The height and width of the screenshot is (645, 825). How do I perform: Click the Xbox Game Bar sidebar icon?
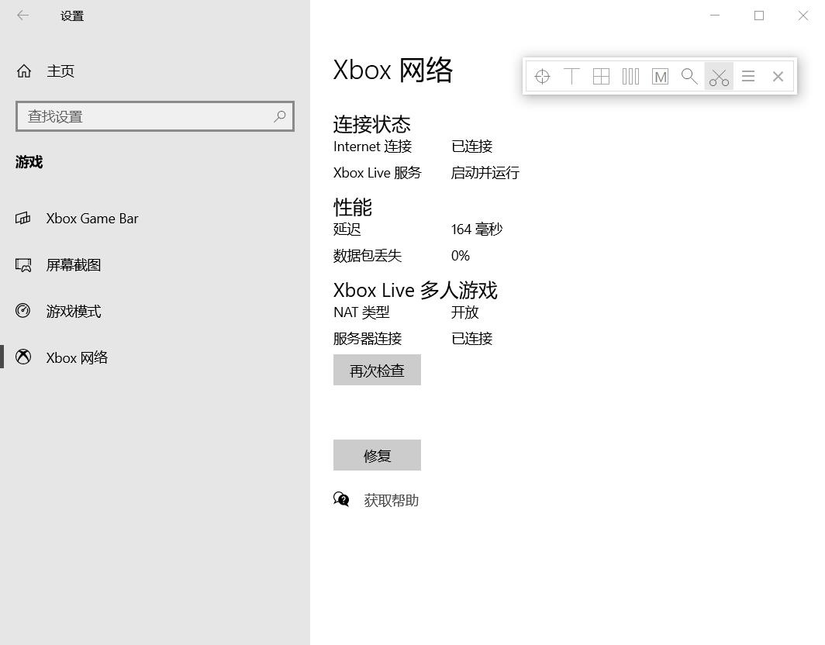pyautogui.click(x=22, y=218)
